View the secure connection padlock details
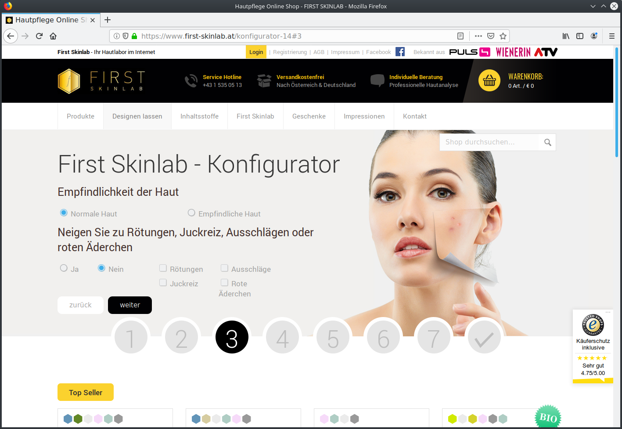Viewport: 622px width, 429px height. click(134, 36)
